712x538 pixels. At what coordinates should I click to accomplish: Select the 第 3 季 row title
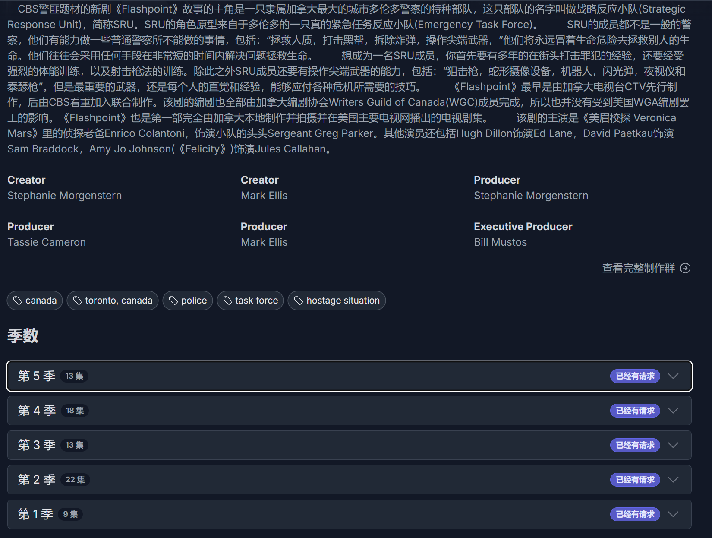pyautogui.click(x=37, y=445)
